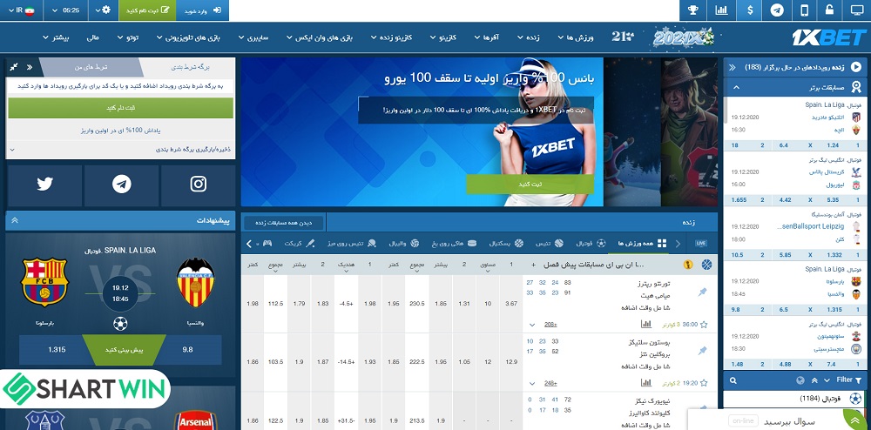Image resolution: width=871 pixels, height=430 pixels.
Task: Toggle favorite star for Toronto Raptors match
Action: point(704,325)
